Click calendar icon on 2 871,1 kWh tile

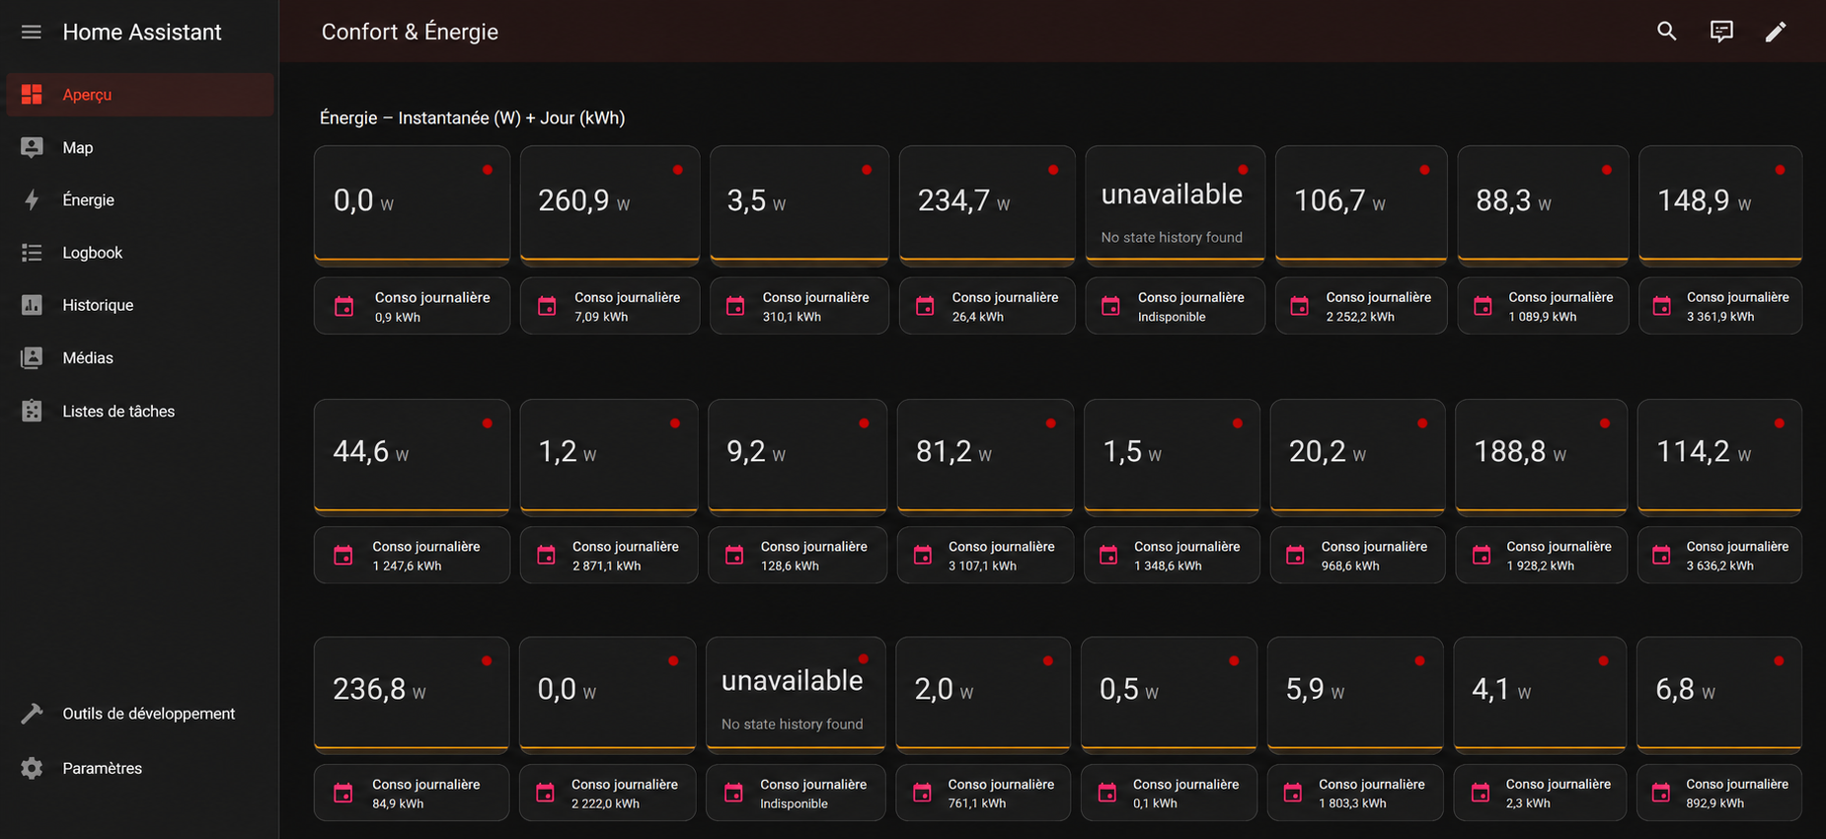546,555
